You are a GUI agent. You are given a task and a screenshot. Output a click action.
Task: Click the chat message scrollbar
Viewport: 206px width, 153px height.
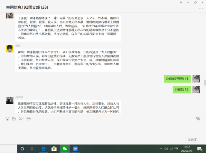click(x=204, y=82)
